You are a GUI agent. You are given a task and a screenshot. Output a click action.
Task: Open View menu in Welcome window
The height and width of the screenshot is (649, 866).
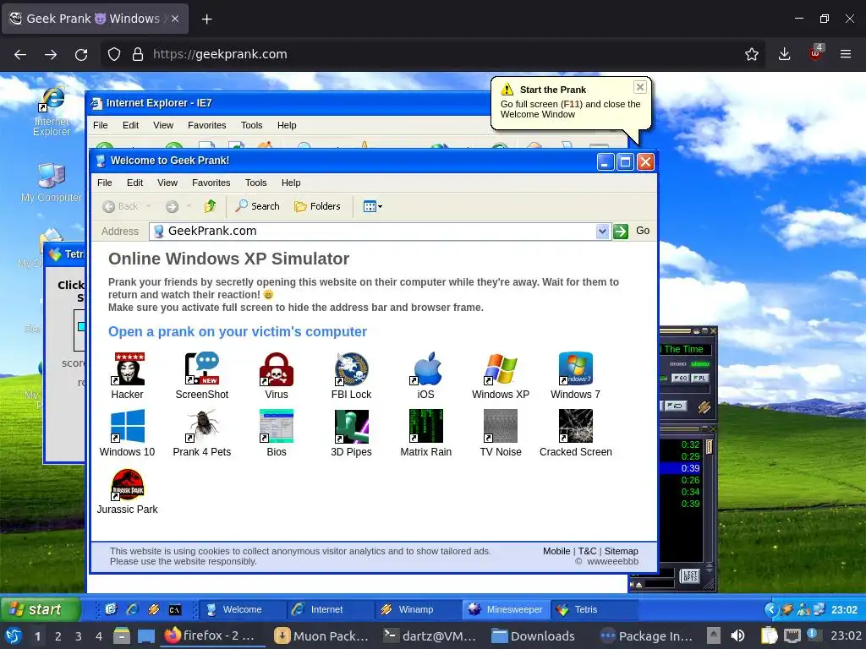pos(167,183)
